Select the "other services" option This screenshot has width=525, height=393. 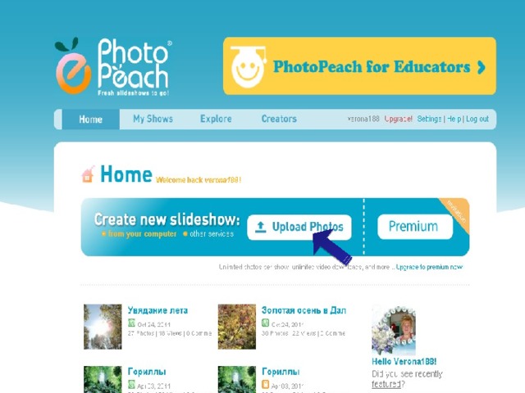pyautogui.click(x=208, y=234)
